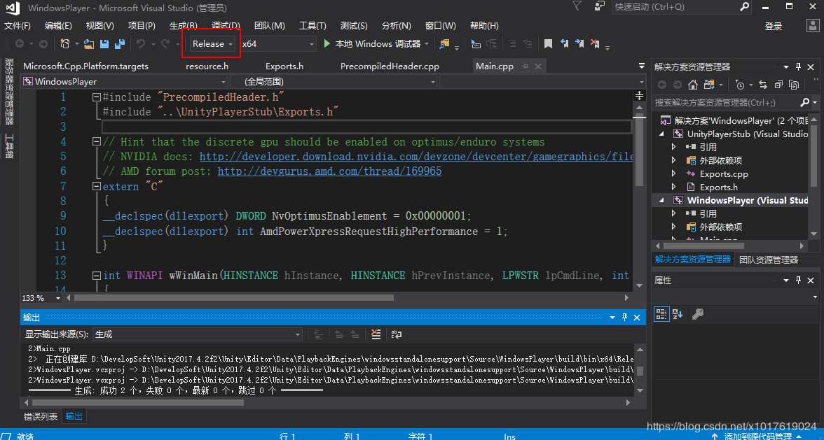Pin the Output panel with the pushpin icon
This screenshot has height=440, width=824.
point(624,318)
